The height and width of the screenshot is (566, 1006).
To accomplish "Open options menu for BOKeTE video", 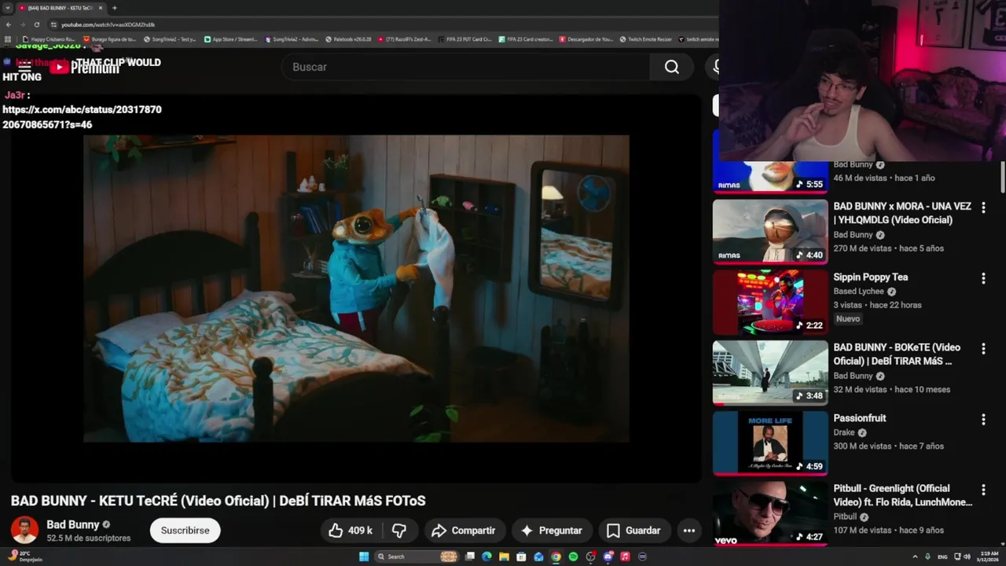I will tap(983, 349).
